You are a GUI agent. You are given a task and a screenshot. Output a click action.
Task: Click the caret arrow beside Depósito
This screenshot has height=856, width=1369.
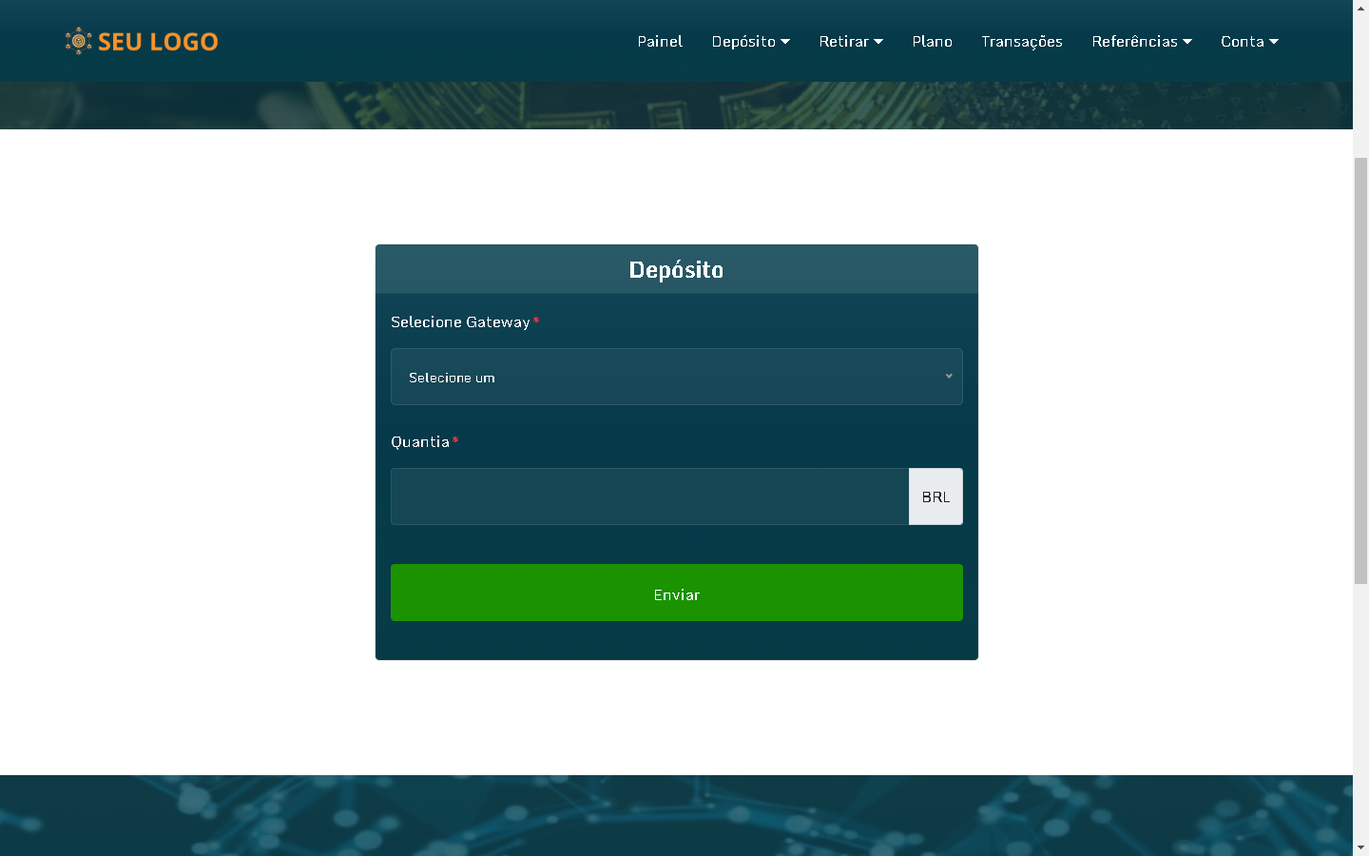click(x=785, y=42)
